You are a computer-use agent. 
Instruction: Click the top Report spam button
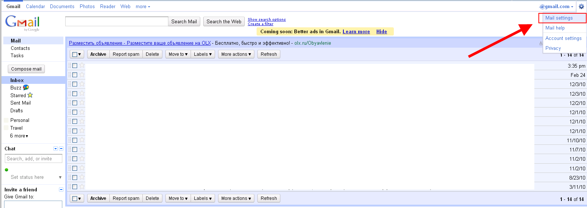tap(126, 54)
